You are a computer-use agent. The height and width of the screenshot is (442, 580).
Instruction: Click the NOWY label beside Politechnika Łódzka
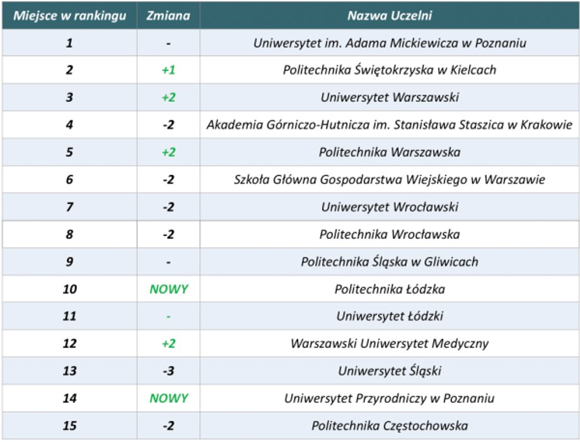point(169,289)
